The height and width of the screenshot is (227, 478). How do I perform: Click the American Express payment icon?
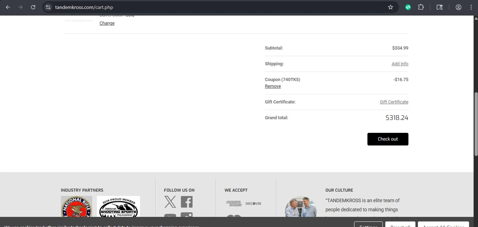234,203
